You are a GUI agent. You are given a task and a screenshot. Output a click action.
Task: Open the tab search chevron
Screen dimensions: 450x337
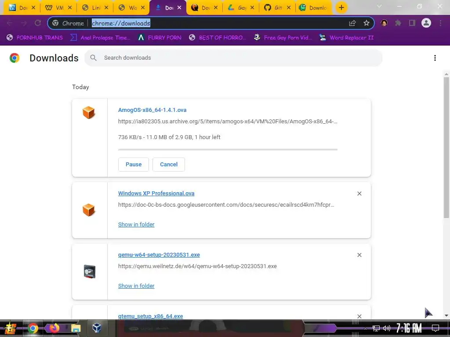(379, 6)
